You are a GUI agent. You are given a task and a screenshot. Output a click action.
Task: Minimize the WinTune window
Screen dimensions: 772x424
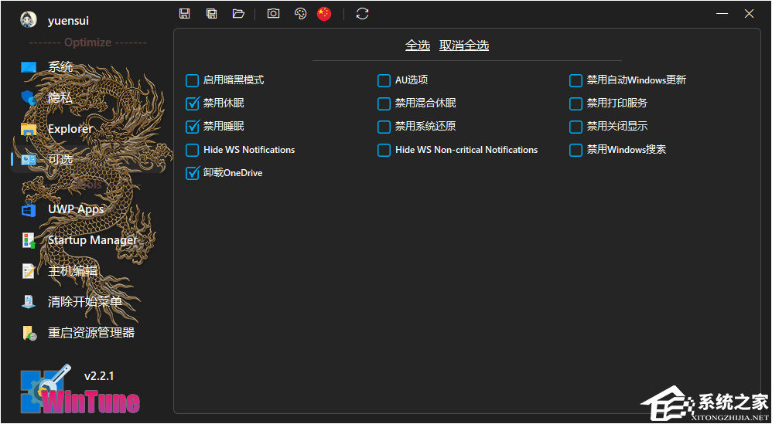coord(722,14)
